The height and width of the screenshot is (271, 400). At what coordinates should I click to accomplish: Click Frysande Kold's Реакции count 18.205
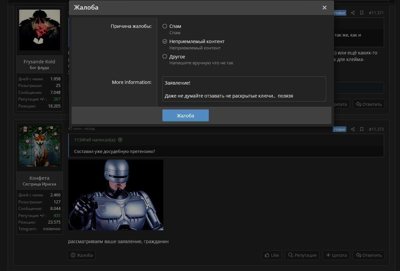[54, 106]
